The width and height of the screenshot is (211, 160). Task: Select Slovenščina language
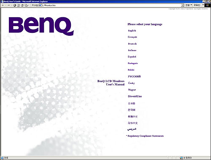coord(135,96)
